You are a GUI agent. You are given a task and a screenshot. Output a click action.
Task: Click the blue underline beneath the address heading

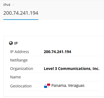click(21, 20)
